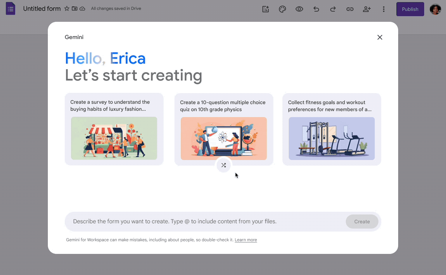
Task: Preview the form with the eye icon
Action: click(299, 9)
